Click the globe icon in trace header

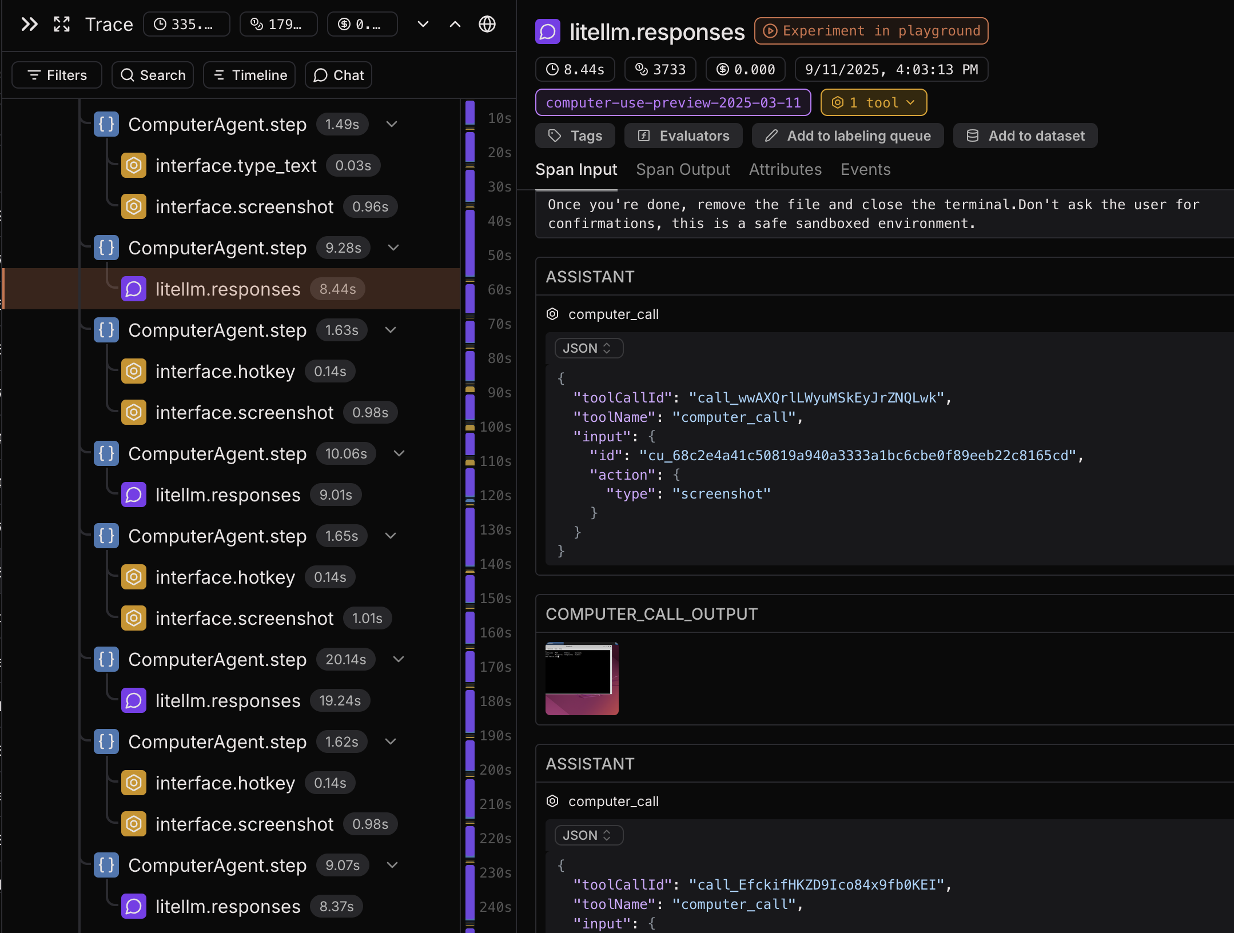[487, 25]
